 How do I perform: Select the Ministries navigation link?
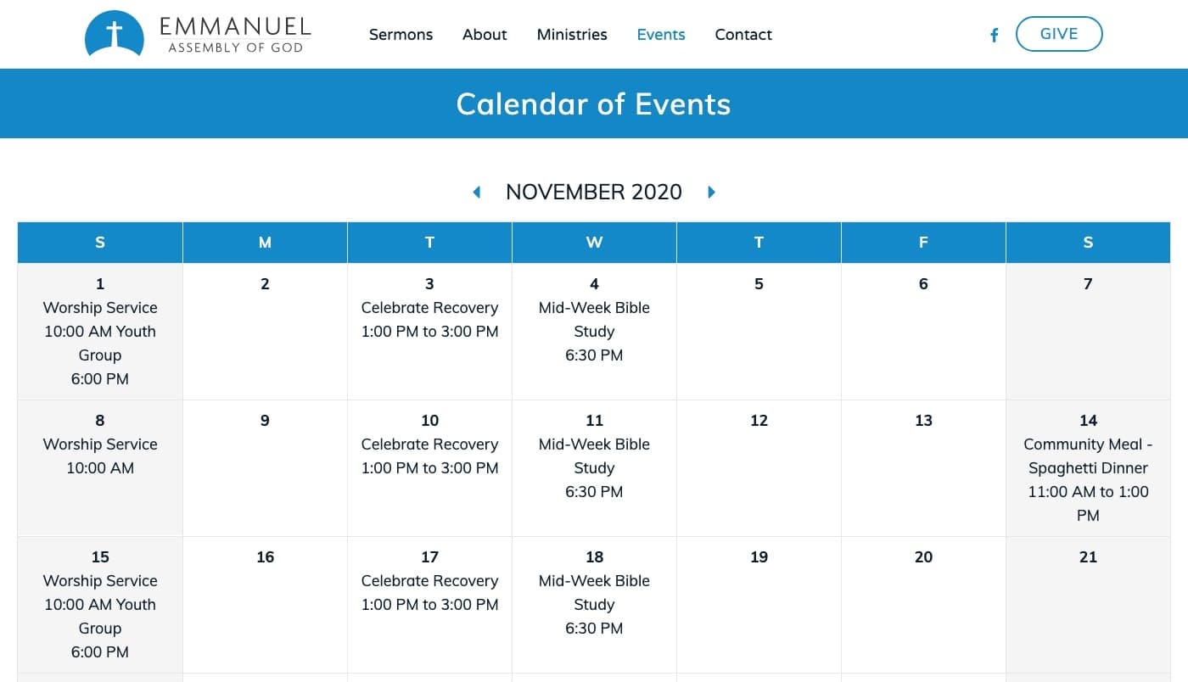tap(572, 35)
